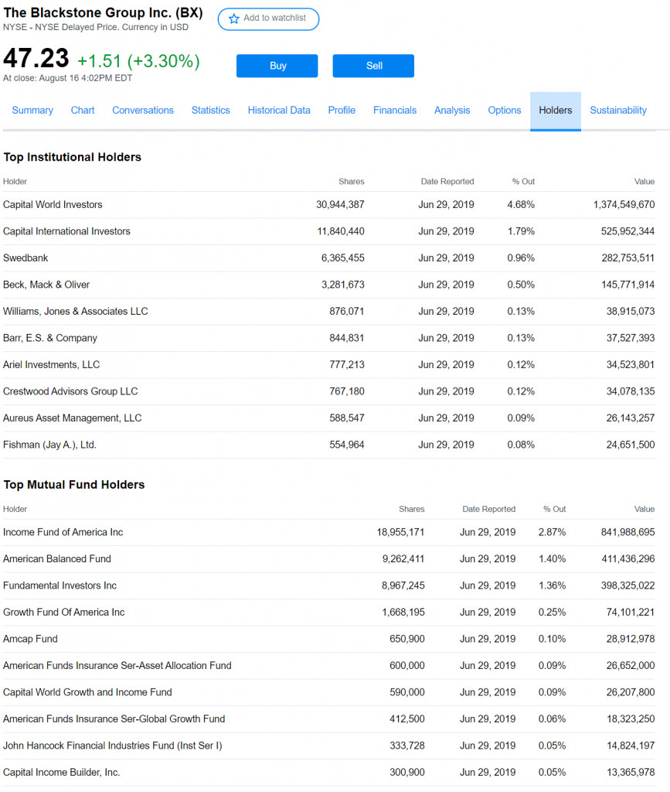Open the Summary tab
The width and height of the screenshot is (670, 792).
point(32,111)
